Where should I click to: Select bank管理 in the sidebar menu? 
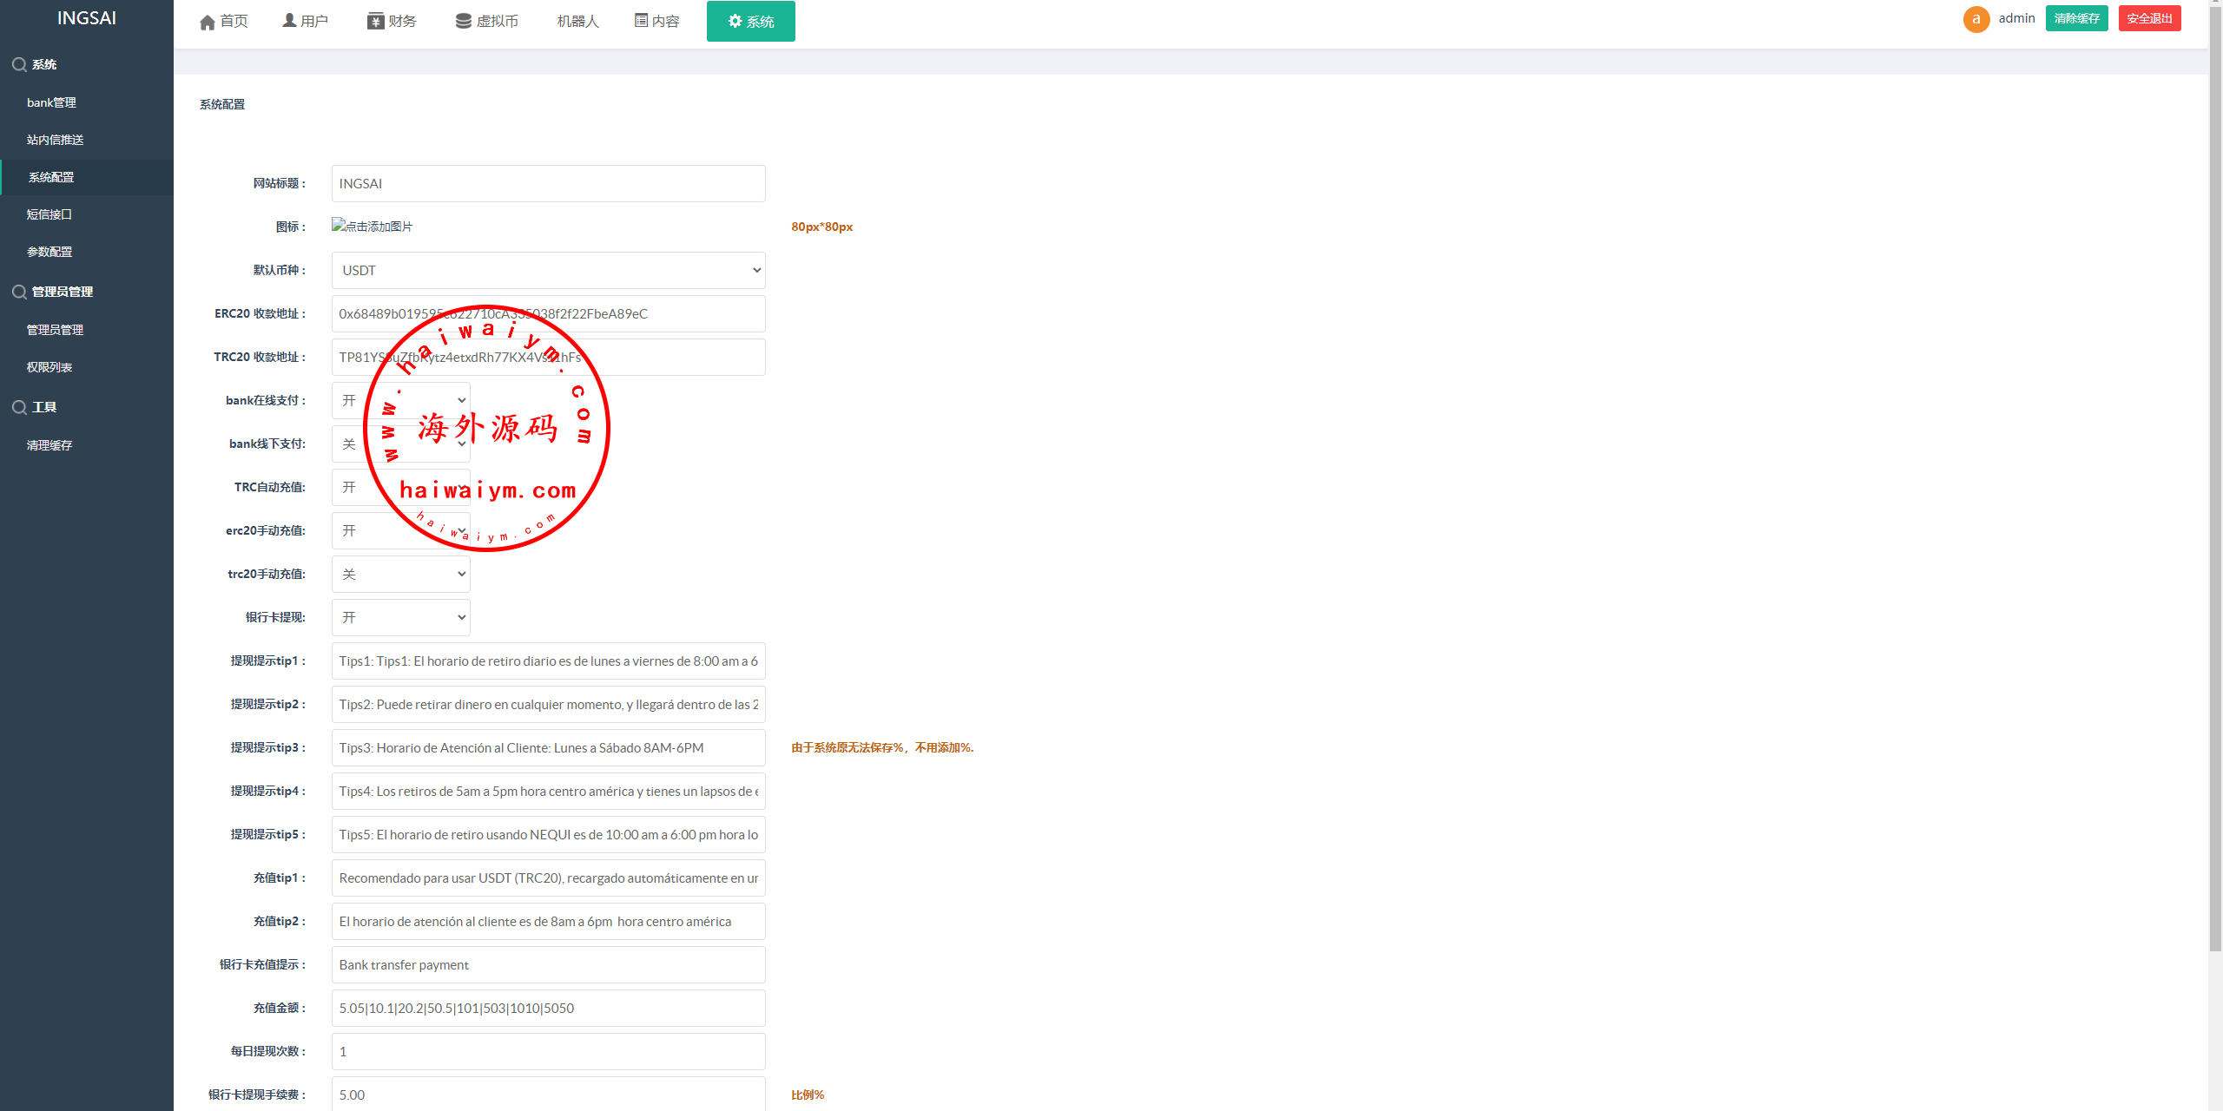[x=51, y=102]
